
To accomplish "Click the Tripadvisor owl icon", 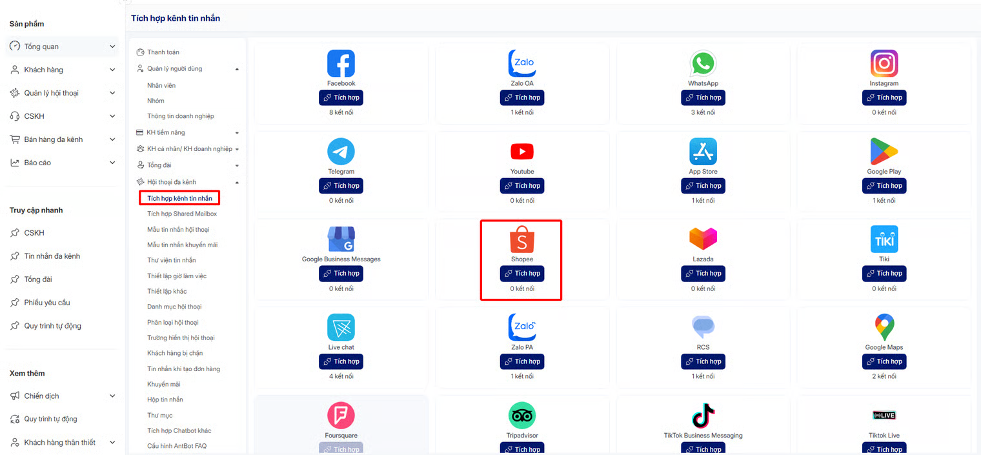I will click(x=522, y=416).
